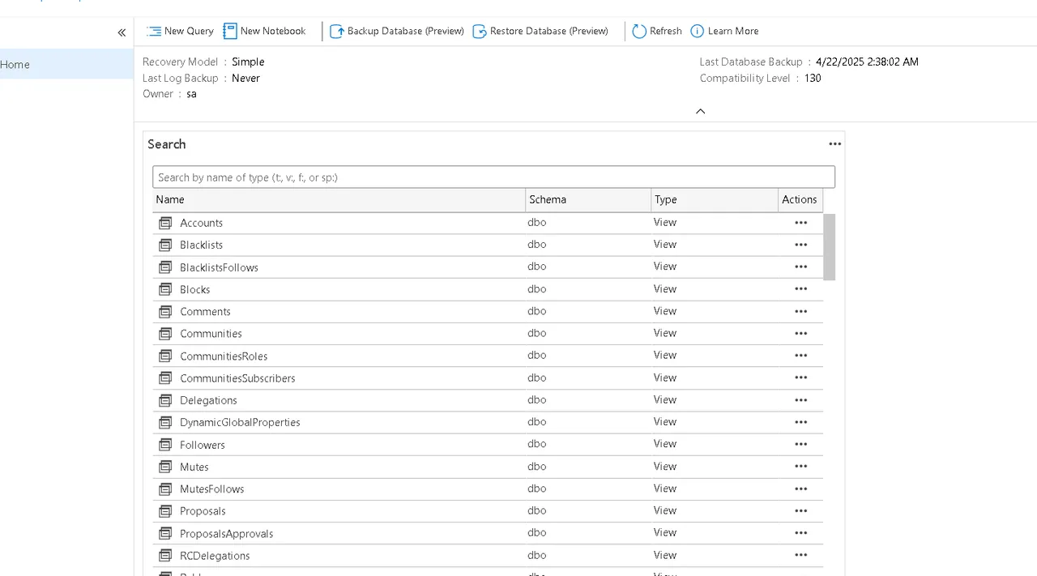Click the view icon beside Mutes
This screenshot has height=576, width=1037.
[x=165, y=467]
